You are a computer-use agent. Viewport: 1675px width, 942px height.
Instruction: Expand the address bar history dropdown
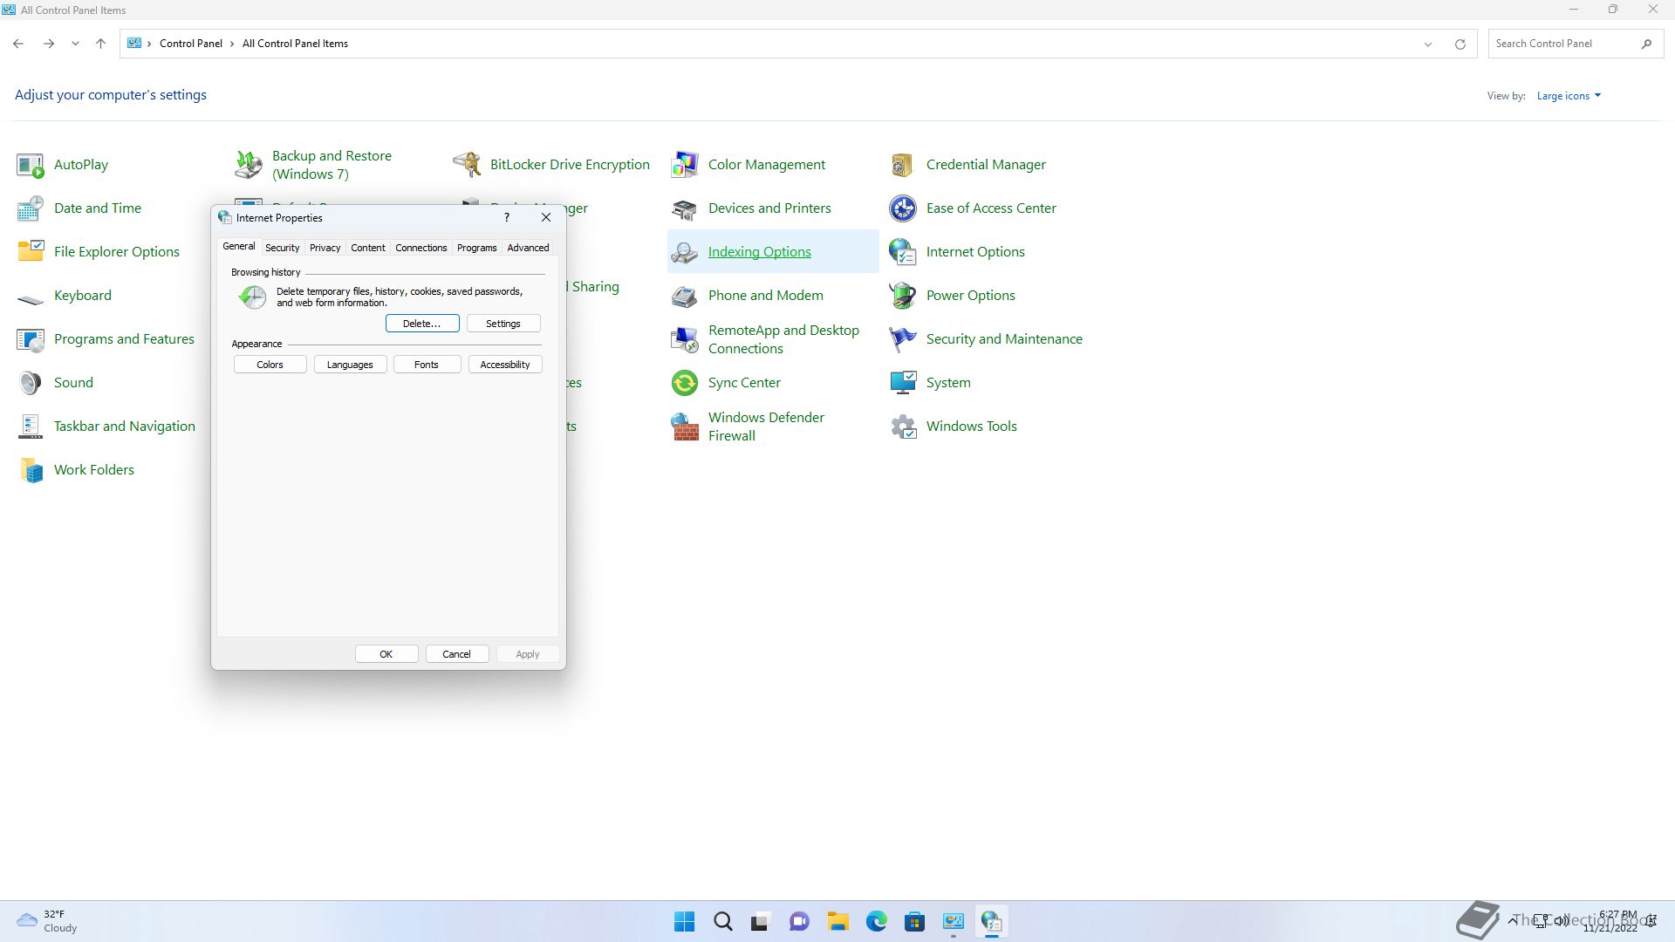(x=1428, y=44)
